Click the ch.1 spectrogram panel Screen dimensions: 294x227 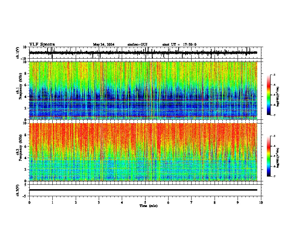[x=143, y=91]
